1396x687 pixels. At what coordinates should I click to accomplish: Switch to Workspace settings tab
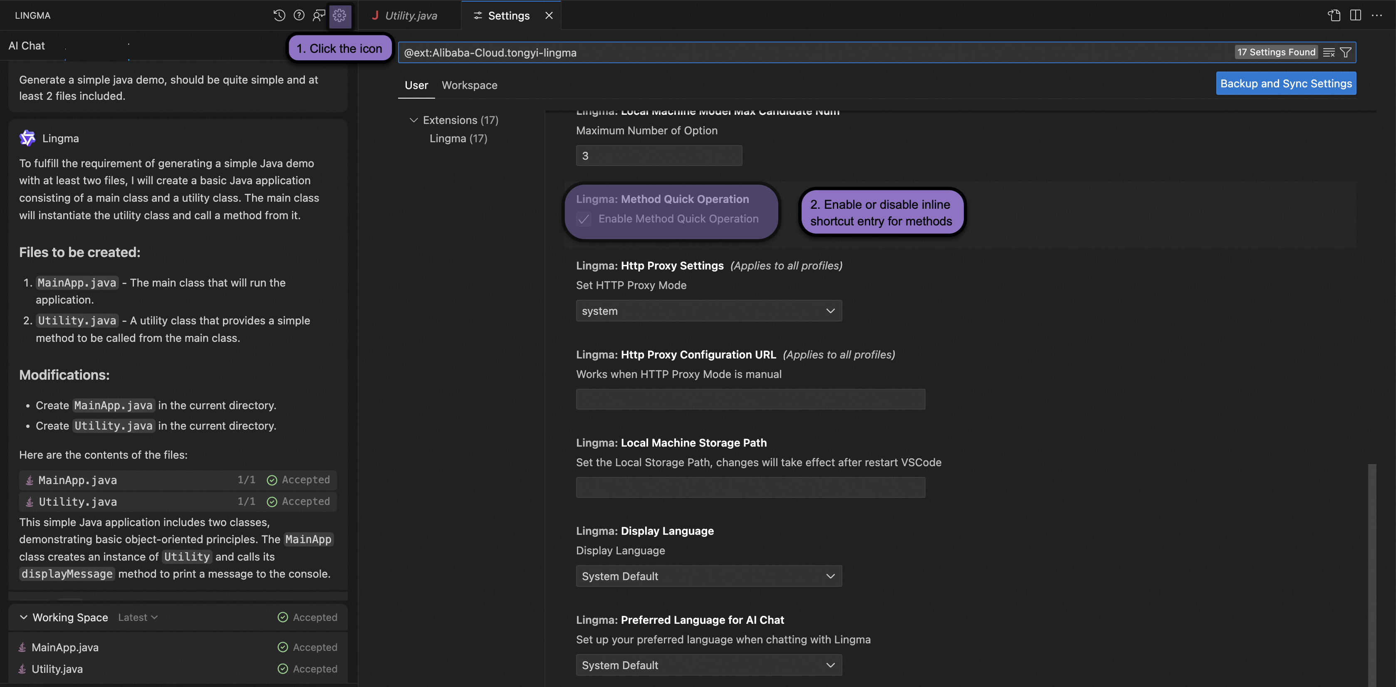click(469, 85)
